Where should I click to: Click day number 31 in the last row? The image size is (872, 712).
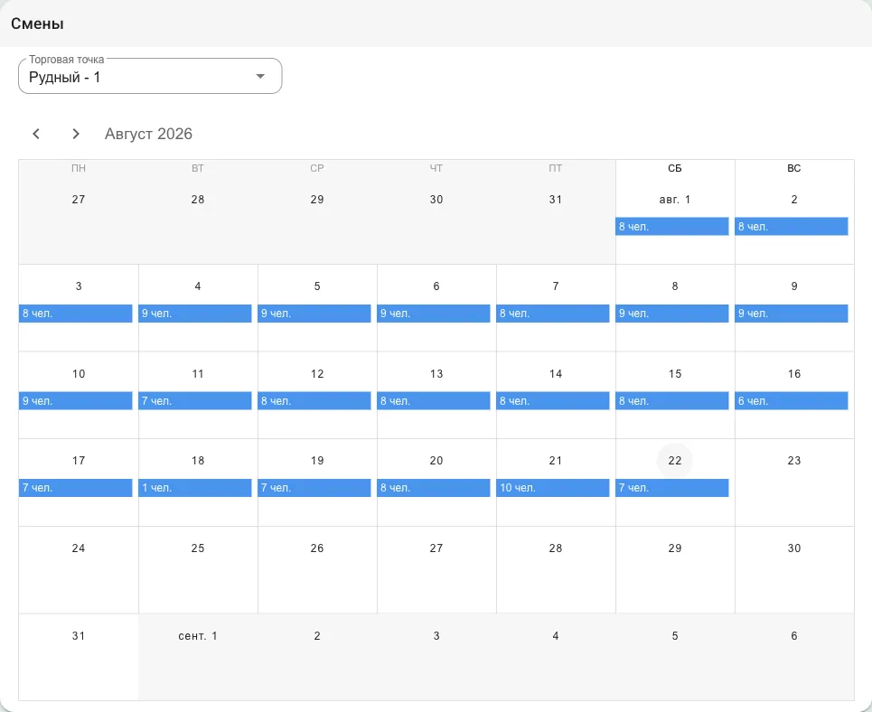pyautogui.click(x=79, y=636)
